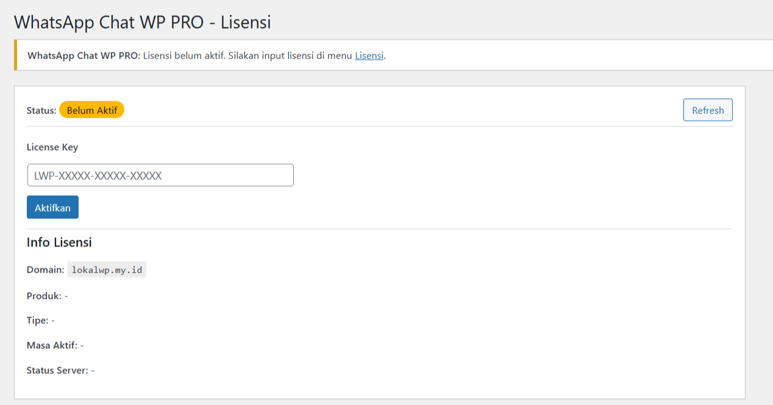Image resolution: width=773 pixels, height=405 pixels.
Task: Click the Info Lisensi heading
Action: coord(59,242)
